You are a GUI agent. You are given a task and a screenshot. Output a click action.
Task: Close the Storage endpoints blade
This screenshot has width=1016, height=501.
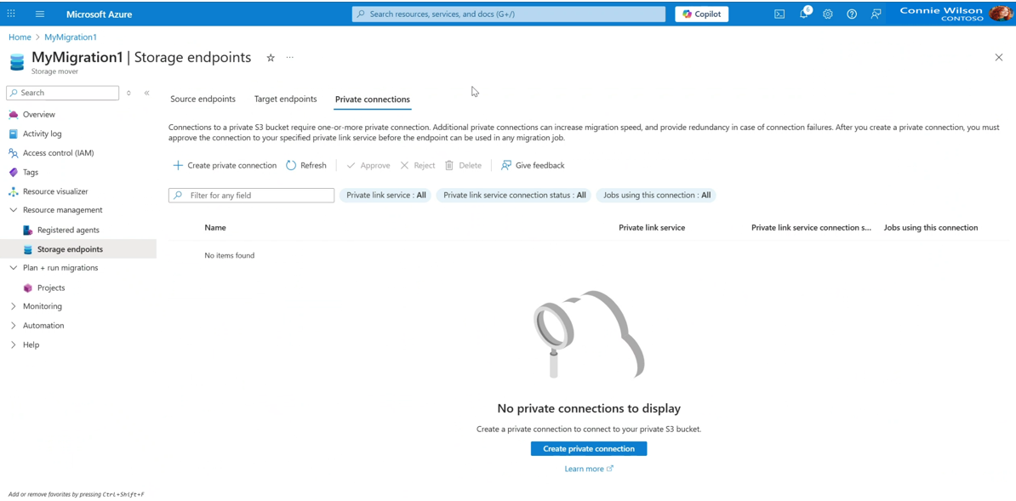pyautogui.click(x=998, y=58)
